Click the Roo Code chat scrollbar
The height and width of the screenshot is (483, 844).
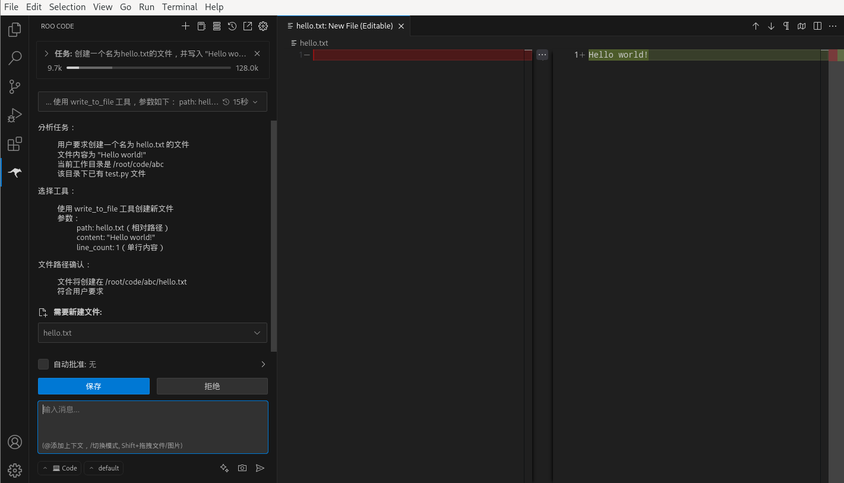pyautogui.click(x=274, y=235)
